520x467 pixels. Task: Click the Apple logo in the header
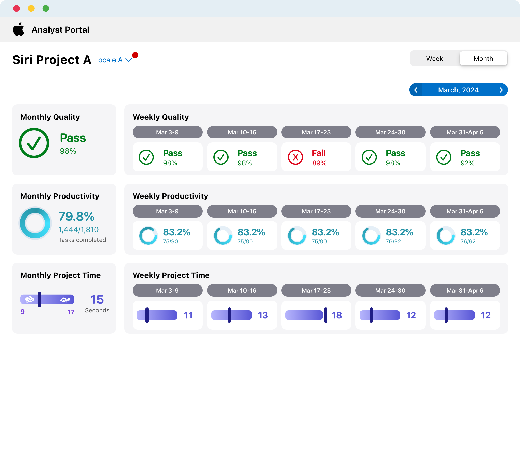coord(19,29)
